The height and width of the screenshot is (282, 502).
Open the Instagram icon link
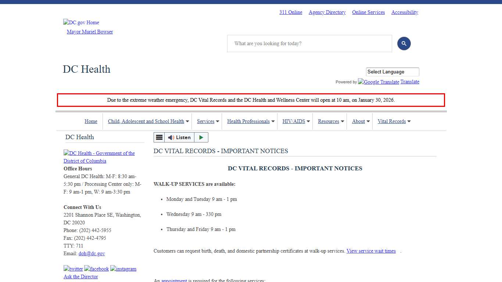tap(123, 268)
